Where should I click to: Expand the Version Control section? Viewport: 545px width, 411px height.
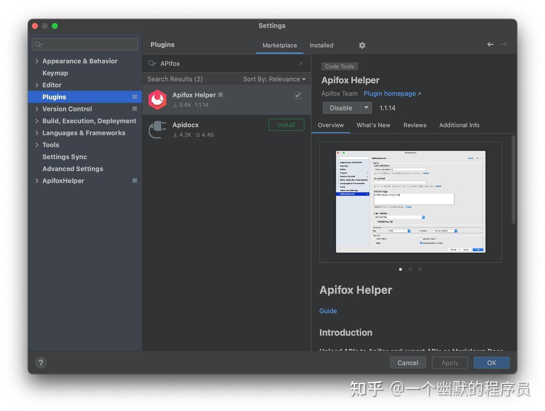coord(37,109)
